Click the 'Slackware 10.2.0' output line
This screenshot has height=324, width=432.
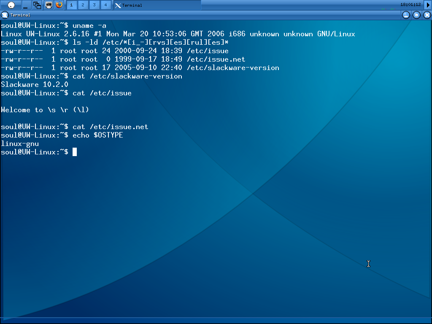click(35, 84)
